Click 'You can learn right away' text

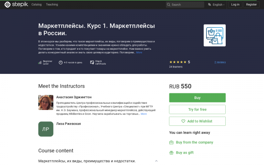(x=190, y=133)
